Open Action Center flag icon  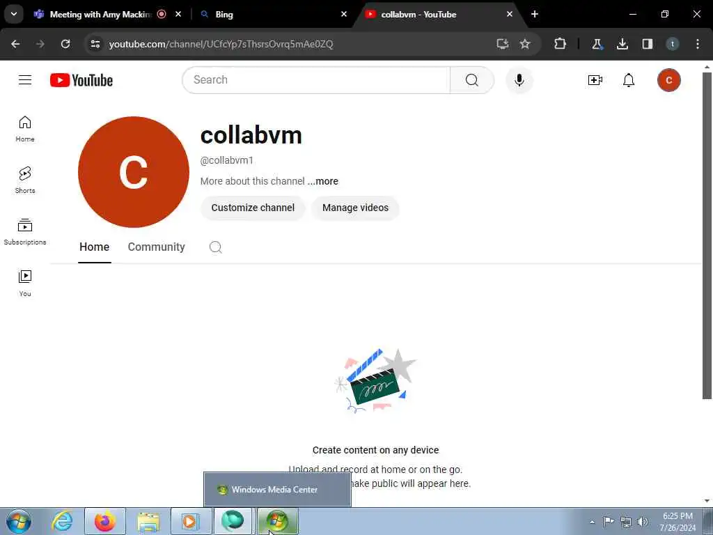click(609, 522)
